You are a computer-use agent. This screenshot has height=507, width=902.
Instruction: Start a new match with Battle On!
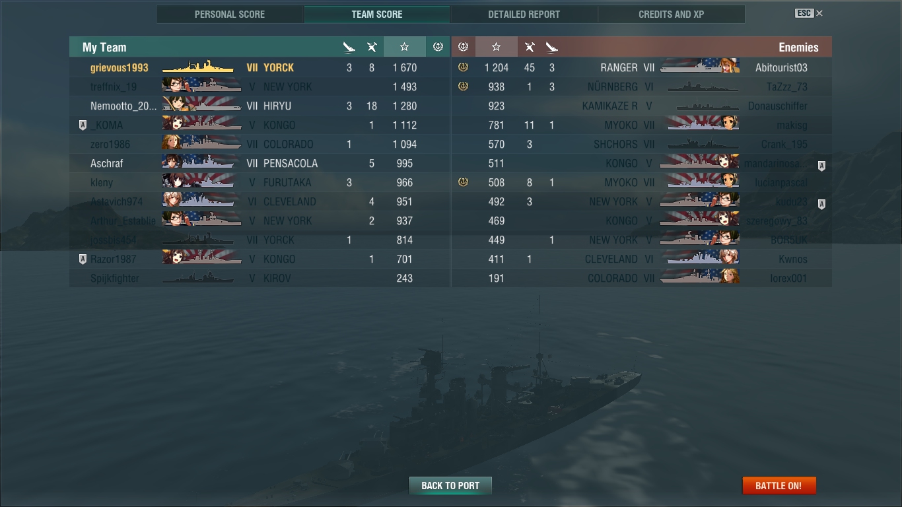click(x=779, y=485)
